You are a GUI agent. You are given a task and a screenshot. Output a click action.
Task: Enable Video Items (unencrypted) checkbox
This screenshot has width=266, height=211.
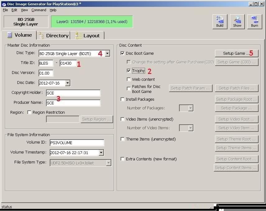tap(122, 119)
